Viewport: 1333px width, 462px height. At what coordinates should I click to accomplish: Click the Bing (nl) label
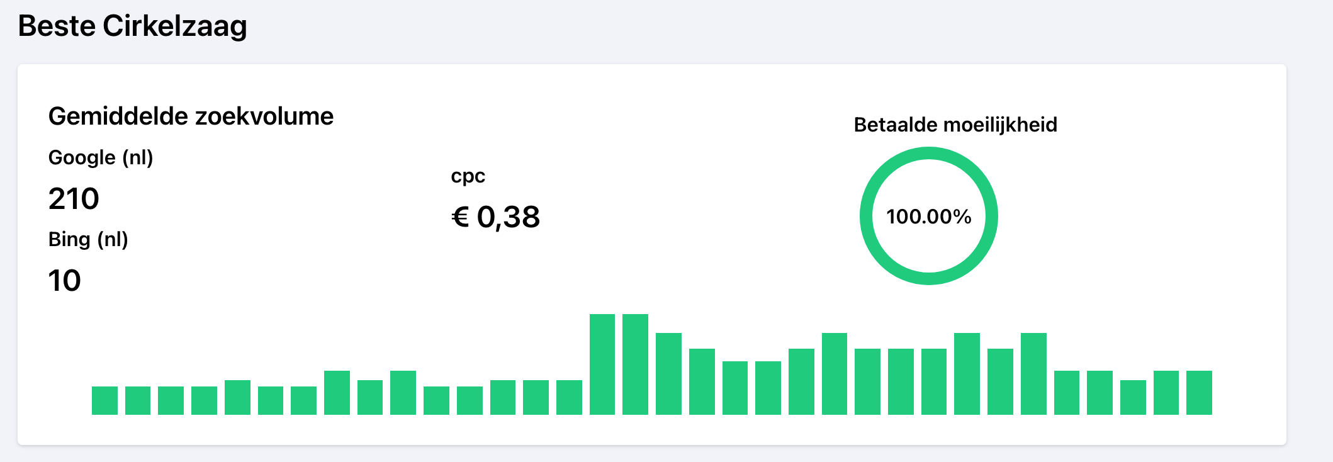[88, 239]
